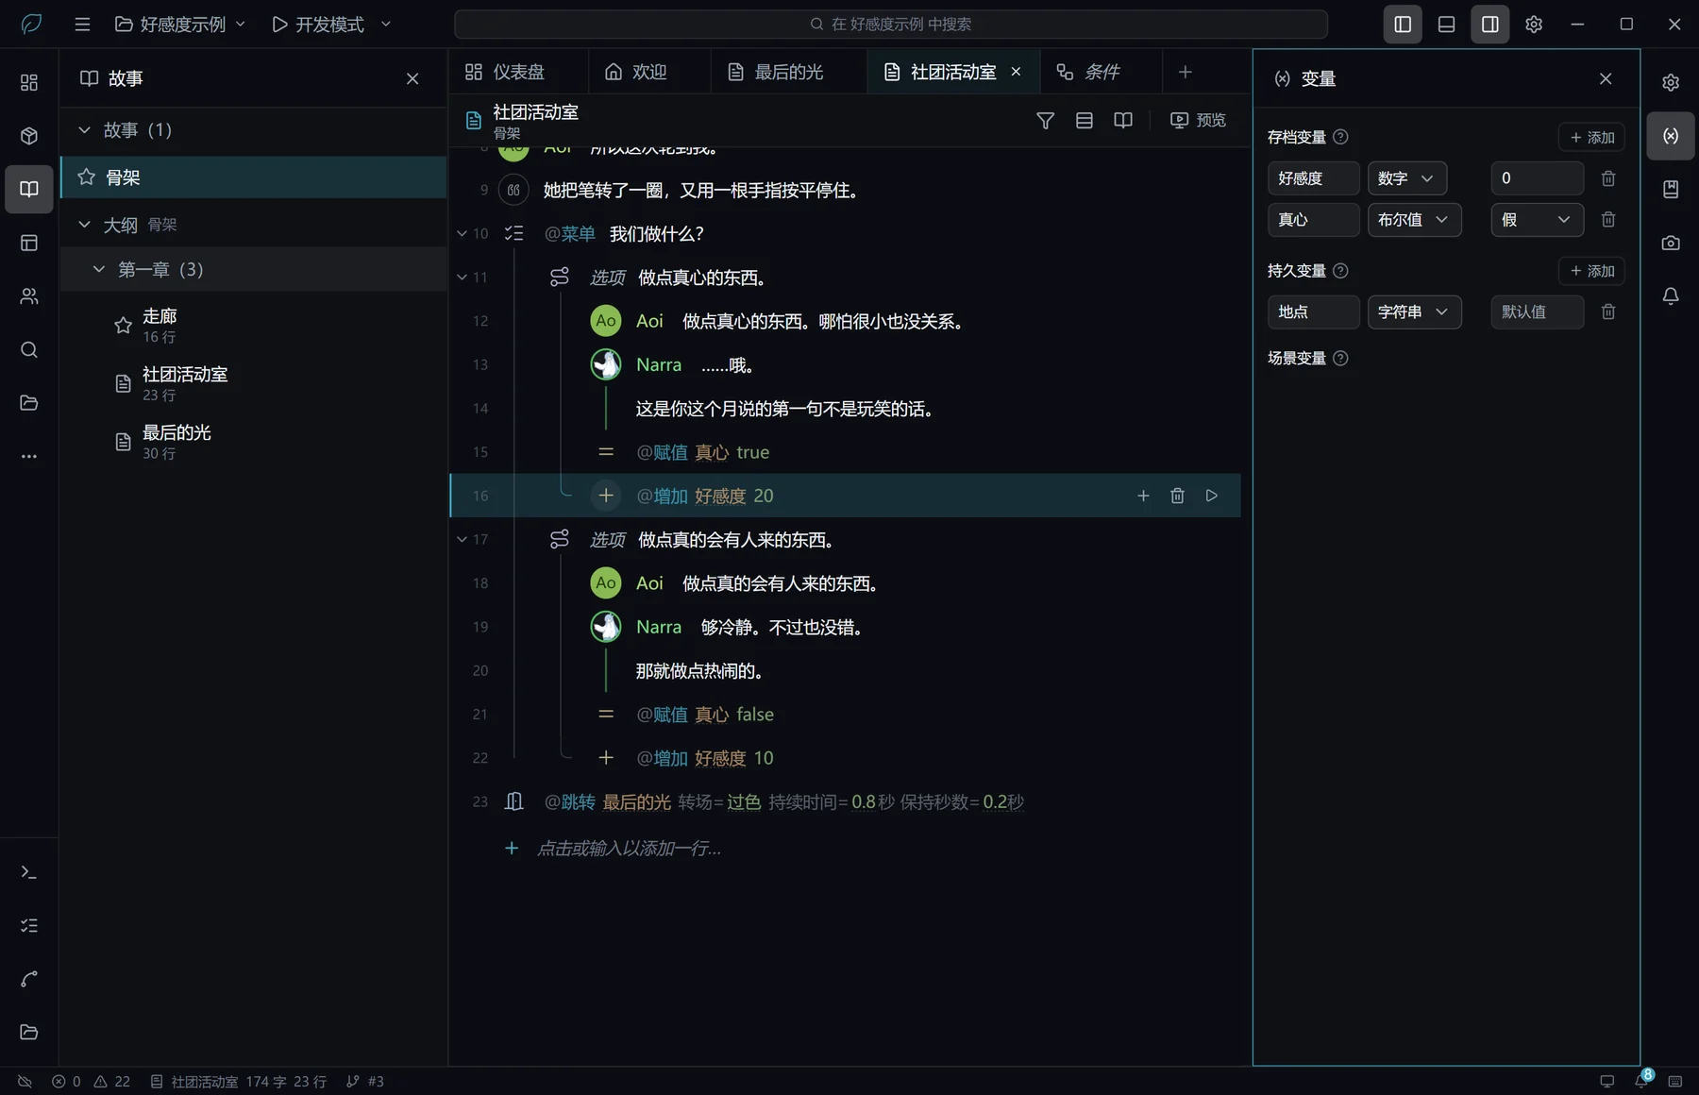Run line 16 with the play icon
1699x1095 pixels.
[x=1211, y=496]
